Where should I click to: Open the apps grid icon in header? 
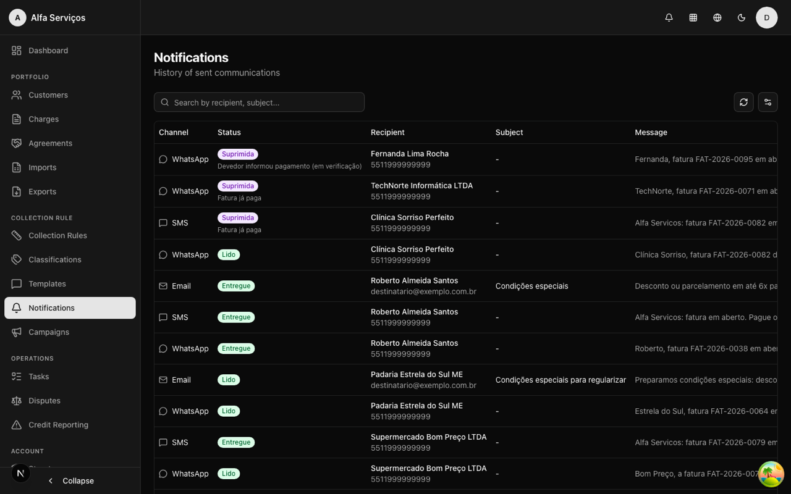tap(693, 18)
